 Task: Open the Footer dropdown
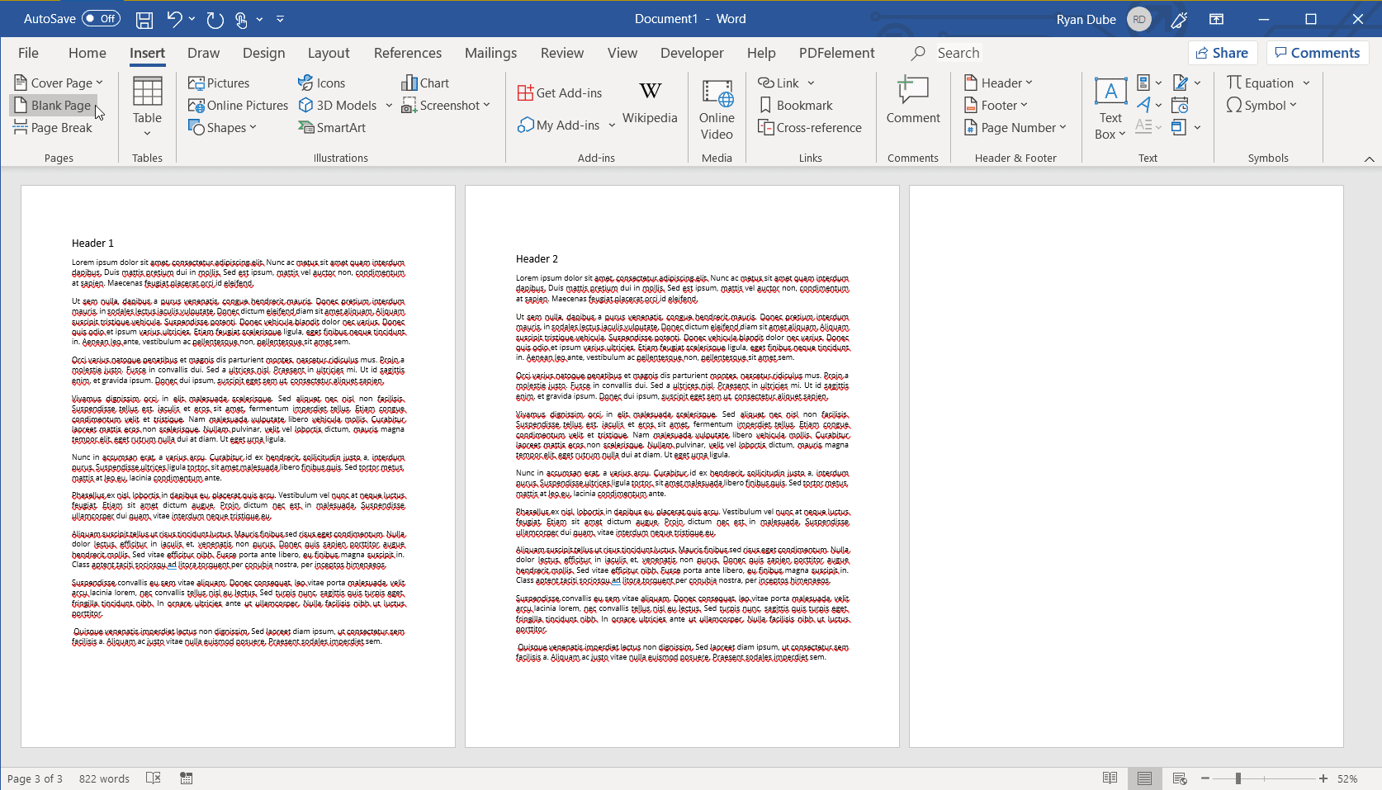click(x=996, y=105)
